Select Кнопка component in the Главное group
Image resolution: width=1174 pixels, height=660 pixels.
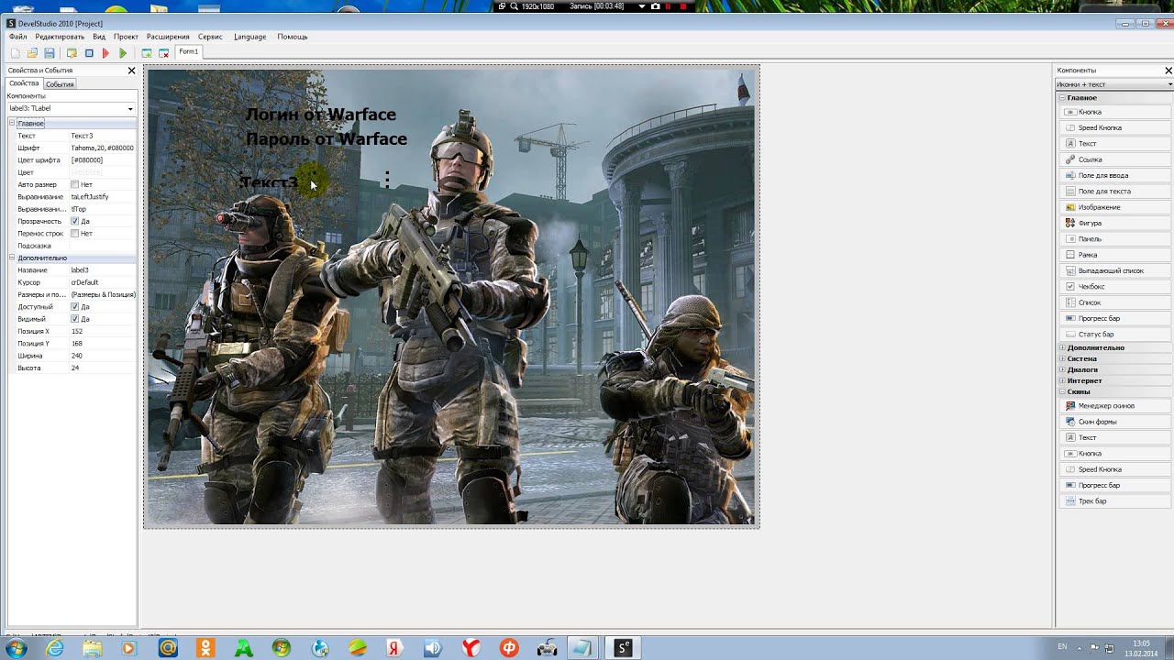tap(1114, 112)
